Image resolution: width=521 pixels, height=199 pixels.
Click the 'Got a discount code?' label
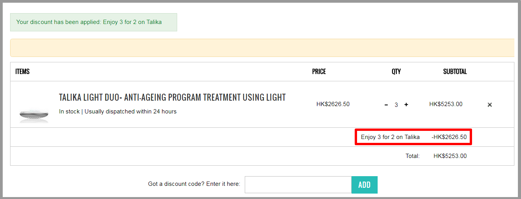click(194, 184)
